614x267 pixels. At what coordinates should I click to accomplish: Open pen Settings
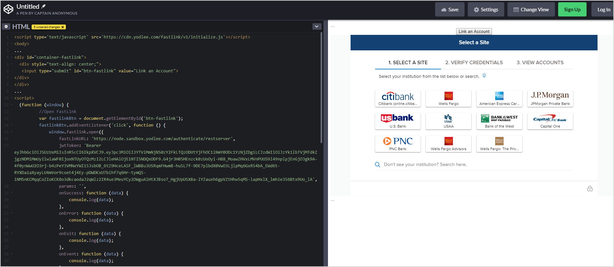[486, 9]
